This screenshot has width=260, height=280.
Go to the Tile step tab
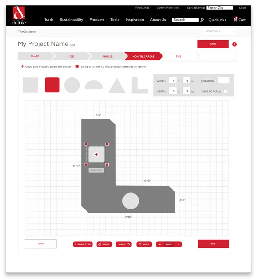(179, 56)
